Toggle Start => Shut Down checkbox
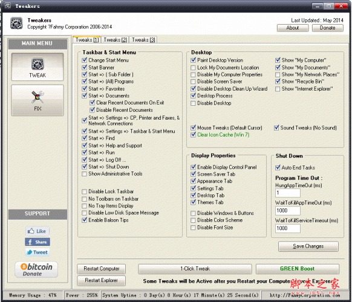 click(x=85, y=167)
